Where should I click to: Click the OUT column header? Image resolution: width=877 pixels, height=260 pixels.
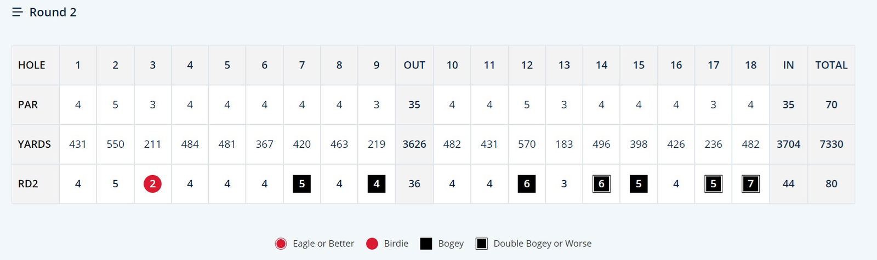(x=414, y=65)
